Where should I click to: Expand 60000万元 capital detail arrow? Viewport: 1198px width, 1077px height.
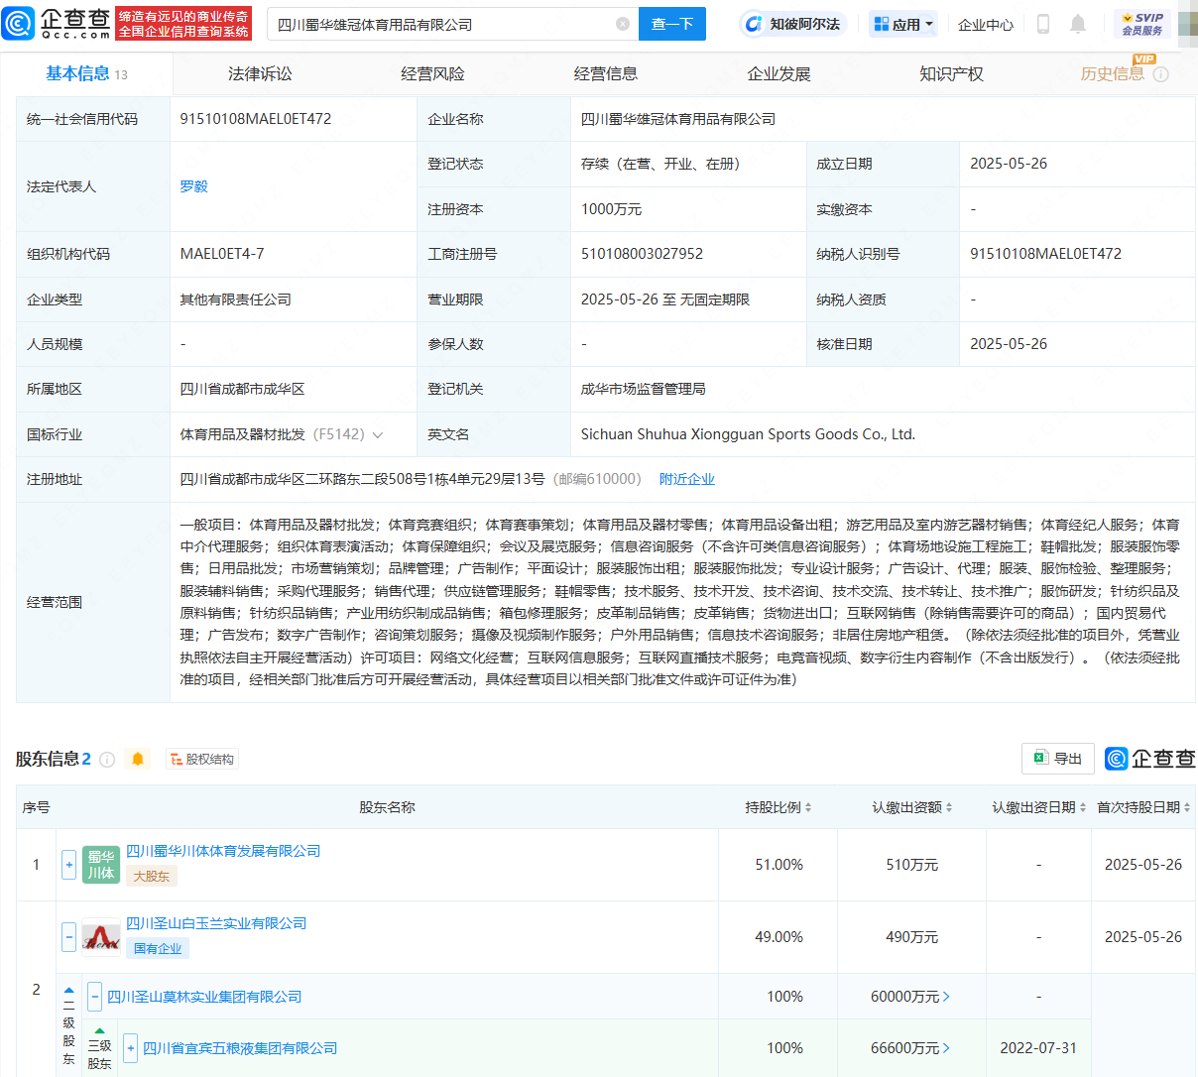(946, 996)
